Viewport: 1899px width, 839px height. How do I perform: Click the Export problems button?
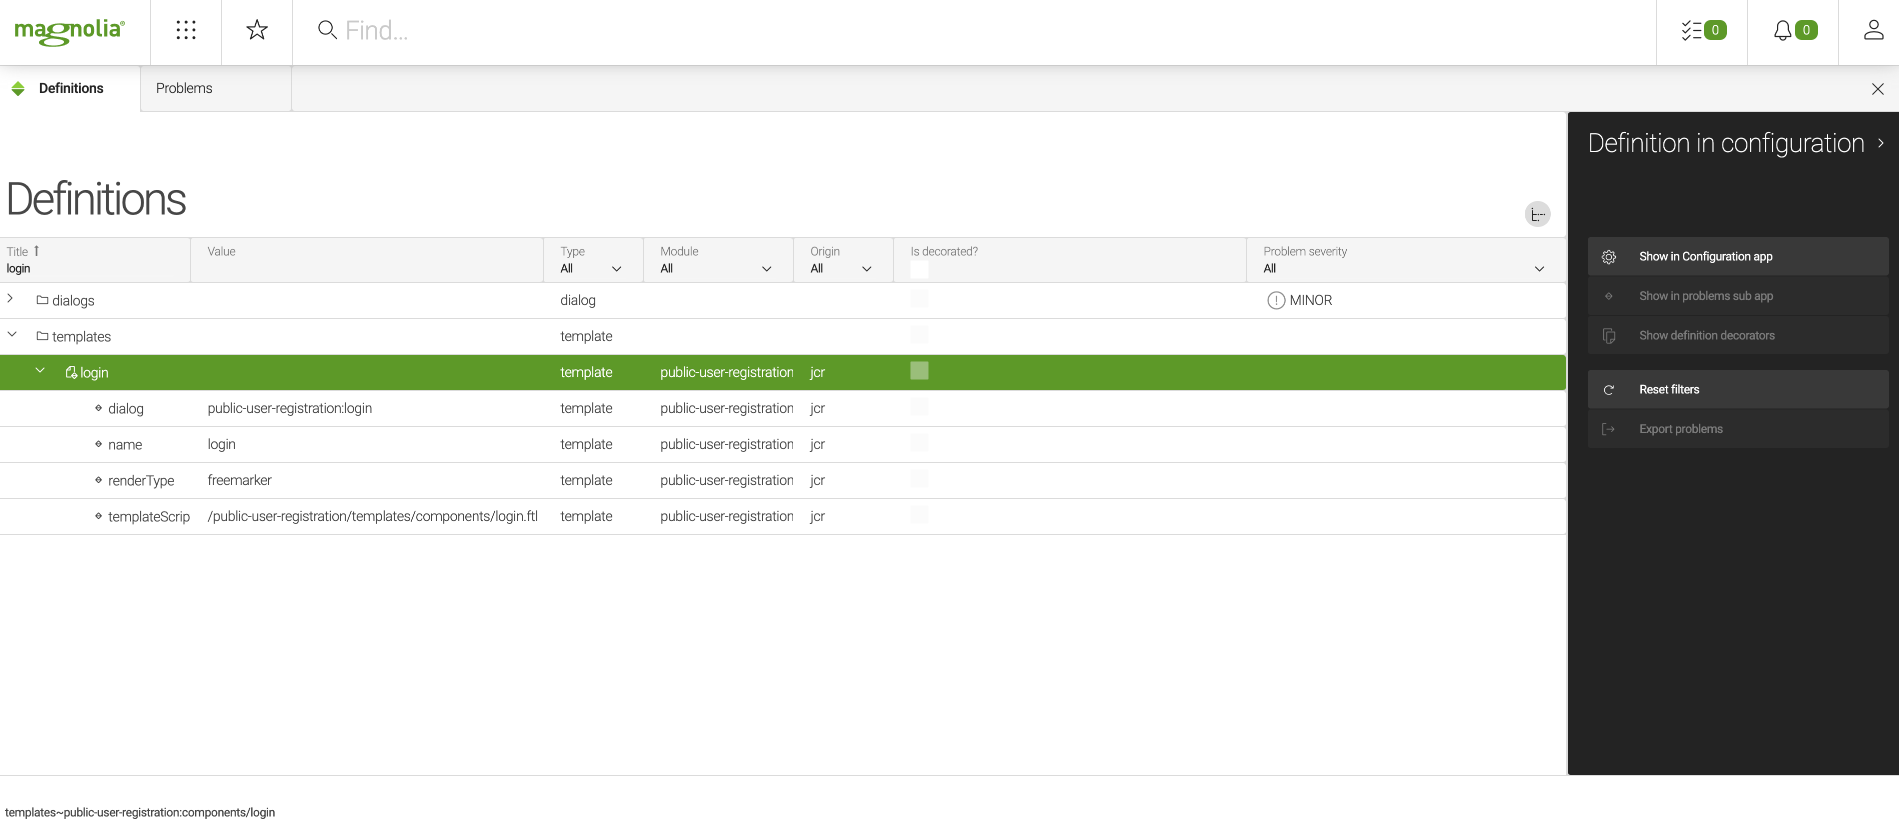[1681, 428]
